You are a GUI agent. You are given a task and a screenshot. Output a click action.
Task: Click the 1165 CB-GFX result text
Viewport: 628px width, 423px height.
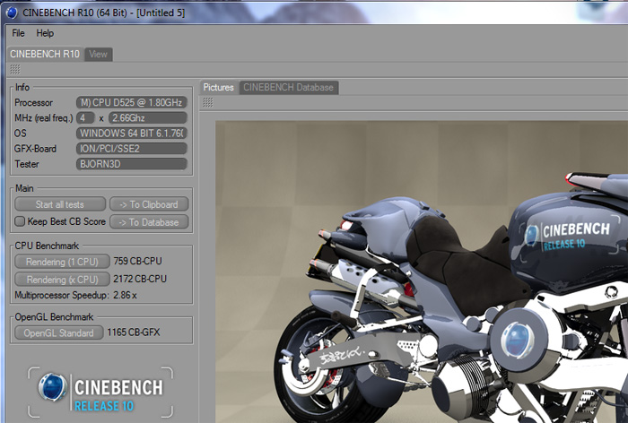pos(134,332)
